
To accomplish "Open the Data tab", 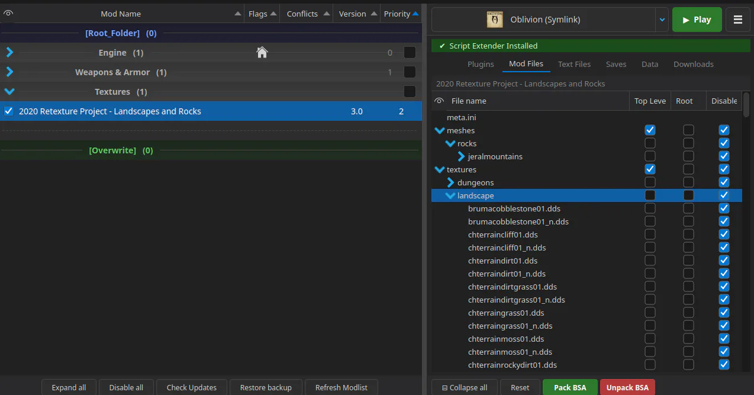I will click(x=650, y=64).
